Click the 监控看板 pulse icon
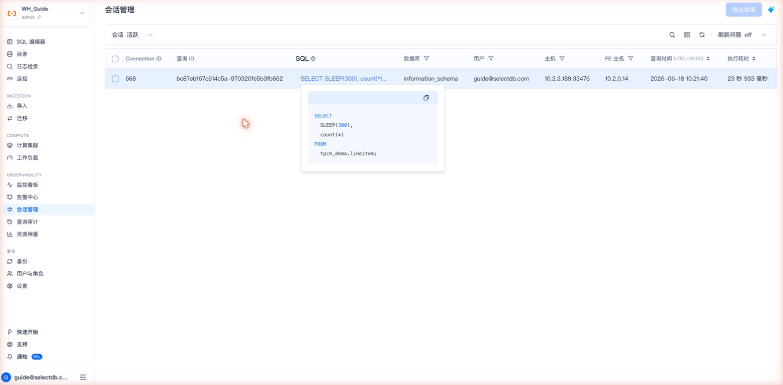The image size is (783, 385). point(10,185)
